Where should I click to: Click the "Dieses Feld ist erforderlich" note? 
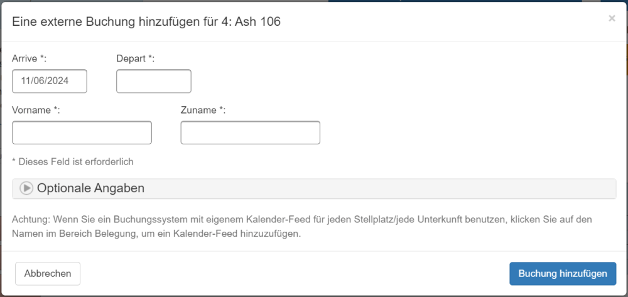73,161
